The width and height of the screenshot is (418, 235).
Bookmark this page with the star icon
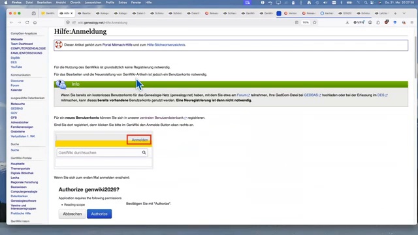(x=315, y=23)
